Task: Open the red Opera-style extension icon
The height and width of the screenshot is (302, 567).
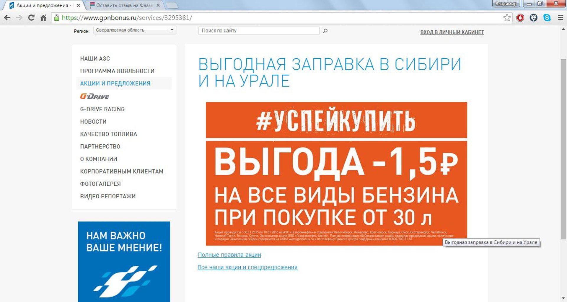Action: point(520,18)
